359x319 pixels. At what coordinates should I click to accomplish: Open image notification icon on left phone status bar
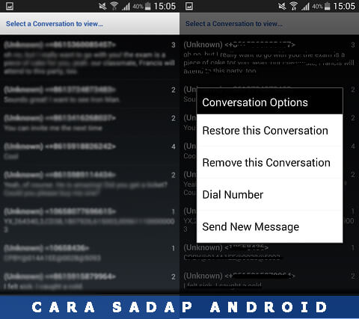pyautogui.click(x=10, y=6)
